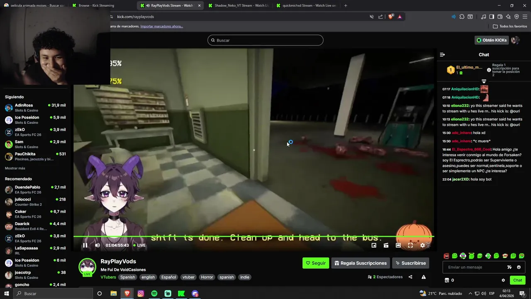The image size is (531, 299).
Task: Click the share page icon in address bar
Action: (380, 17)
